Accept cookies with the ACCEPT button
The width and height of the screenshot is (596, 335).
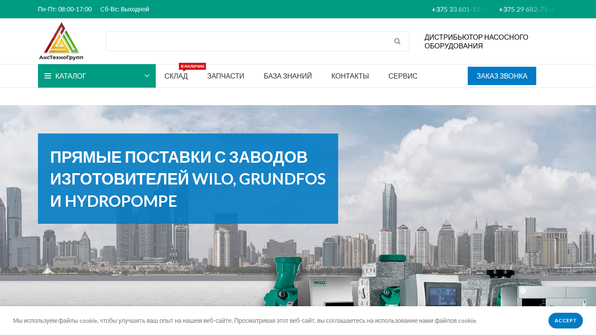coord(565,321)
